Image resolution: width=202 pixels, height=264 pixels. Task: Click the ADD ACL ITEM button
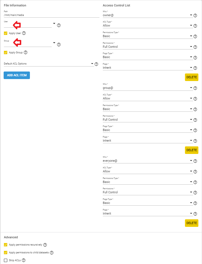click(17, 75)
